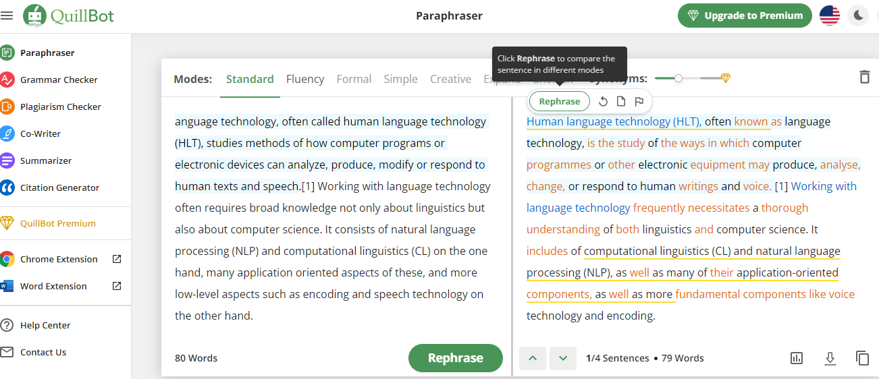
Task: Click '1/4 Sentences' counter text
Action: 617,358
